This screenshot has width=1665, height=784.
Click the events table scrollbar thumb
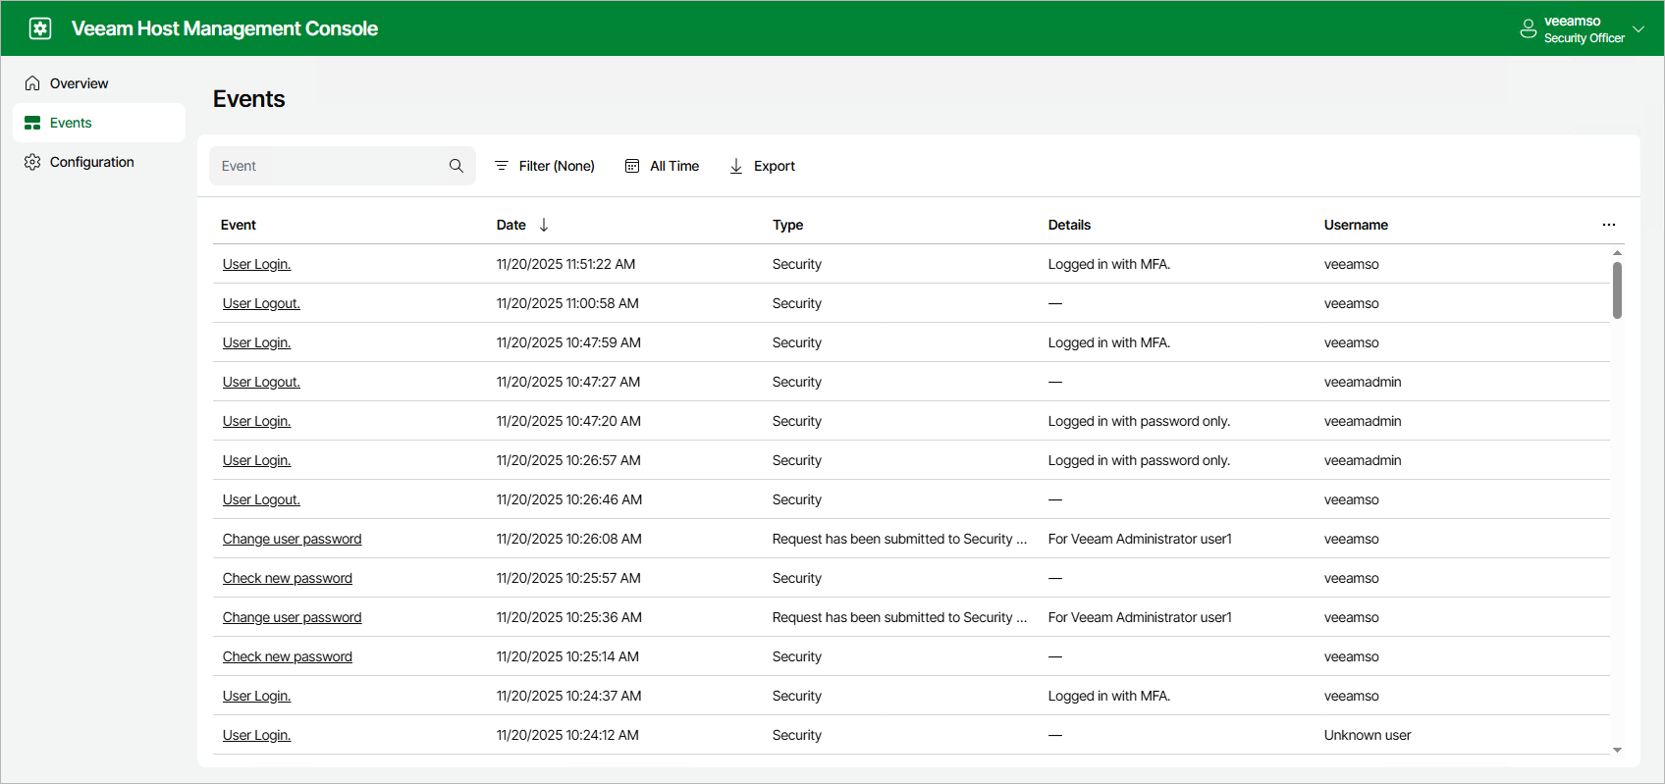point(1617,290)
